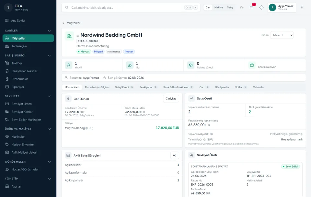Open Aylık Maliyet Listesi in sidebar
Viewport: 311px width, 197px height.
(x=28, y=152)
